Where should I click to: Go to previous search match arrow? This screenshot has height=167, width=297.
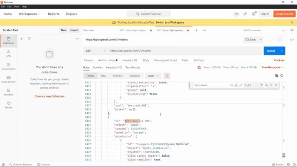262,85
